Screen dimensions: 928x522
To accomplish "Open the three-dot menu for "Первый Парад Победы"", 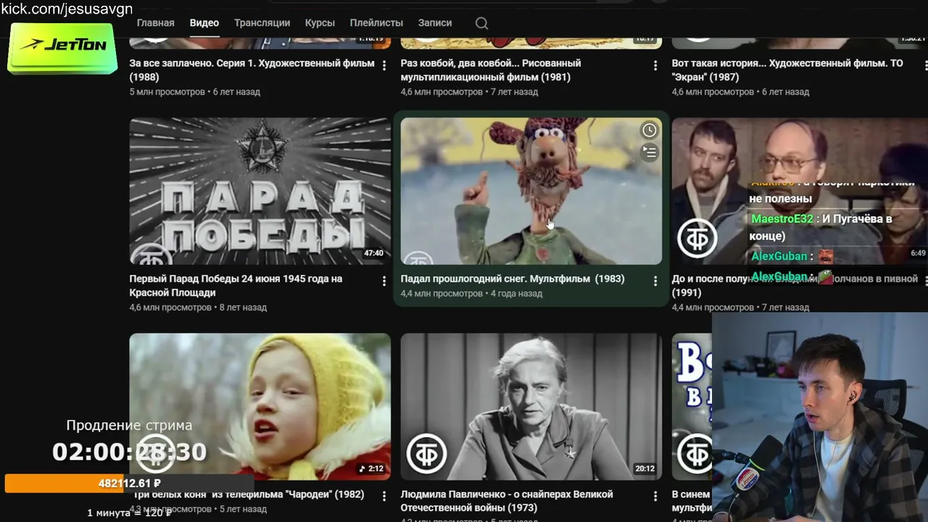I will pos(384,281).
